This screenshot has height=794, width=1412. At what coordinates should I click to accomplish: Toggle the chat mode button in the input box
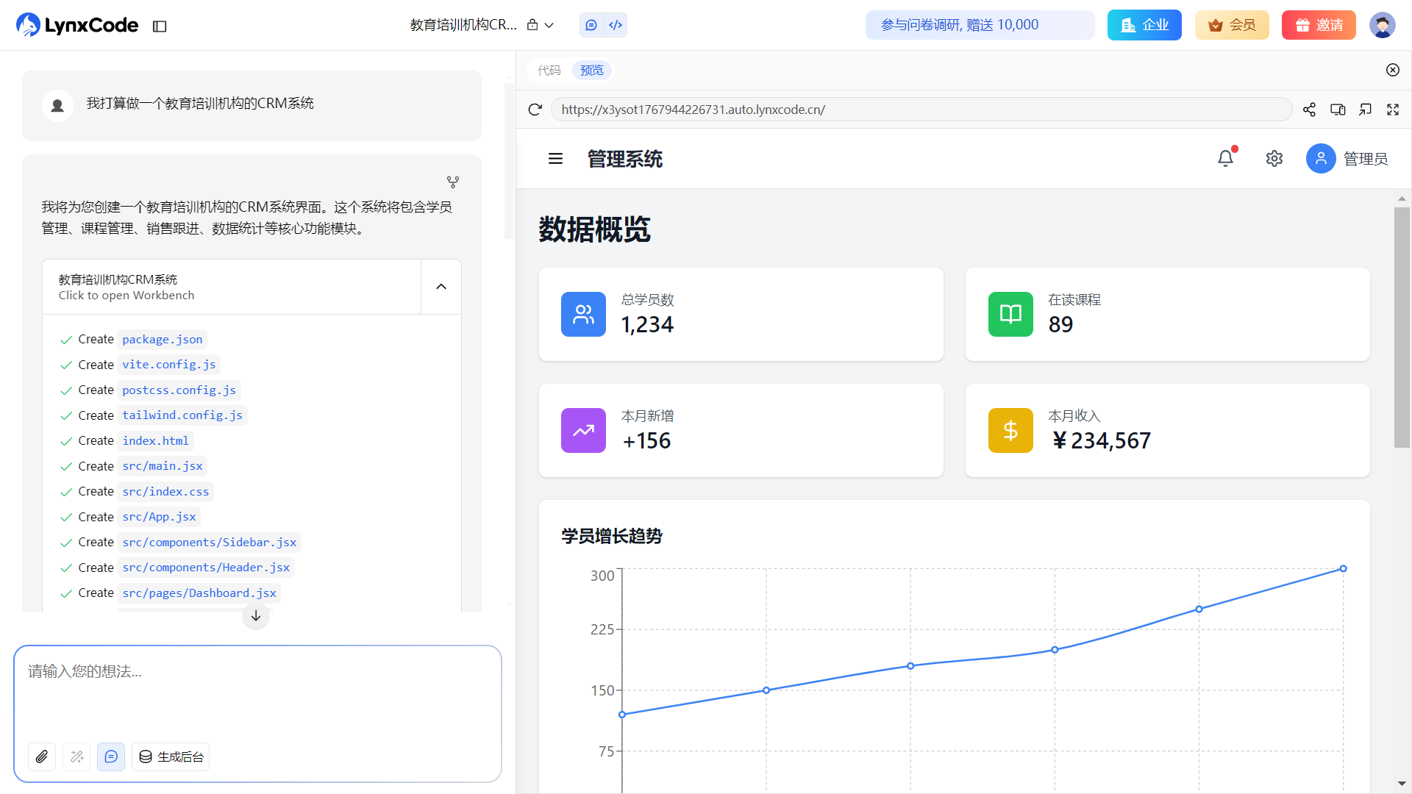click(111, 757)
